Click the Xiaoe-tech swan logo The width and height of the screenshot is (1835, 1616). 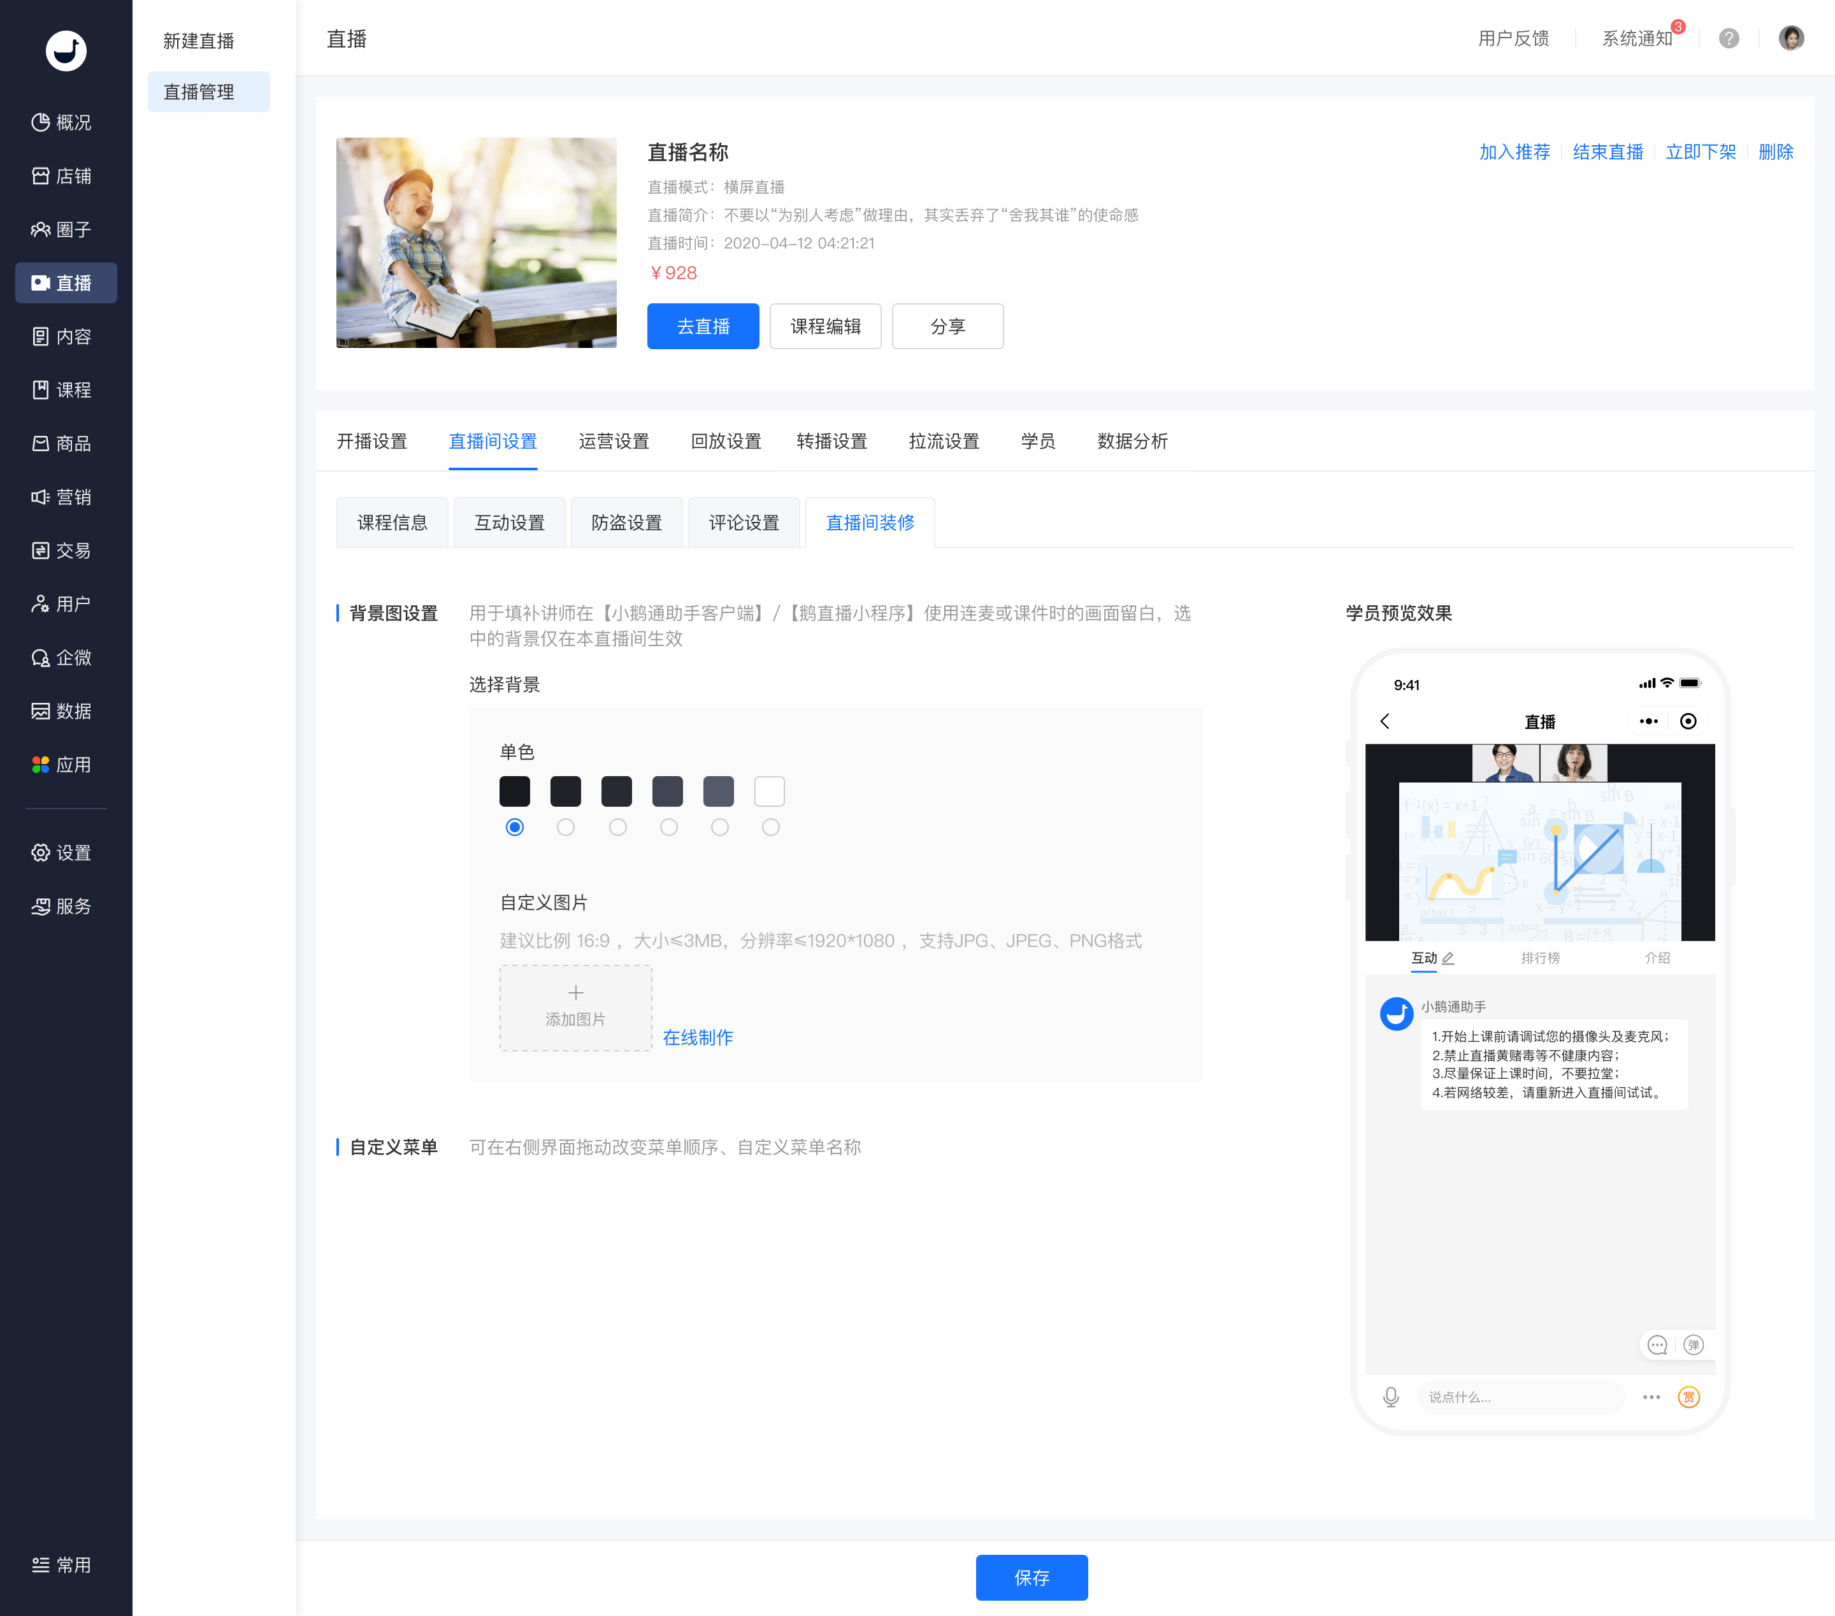click(x=66, y=50)
